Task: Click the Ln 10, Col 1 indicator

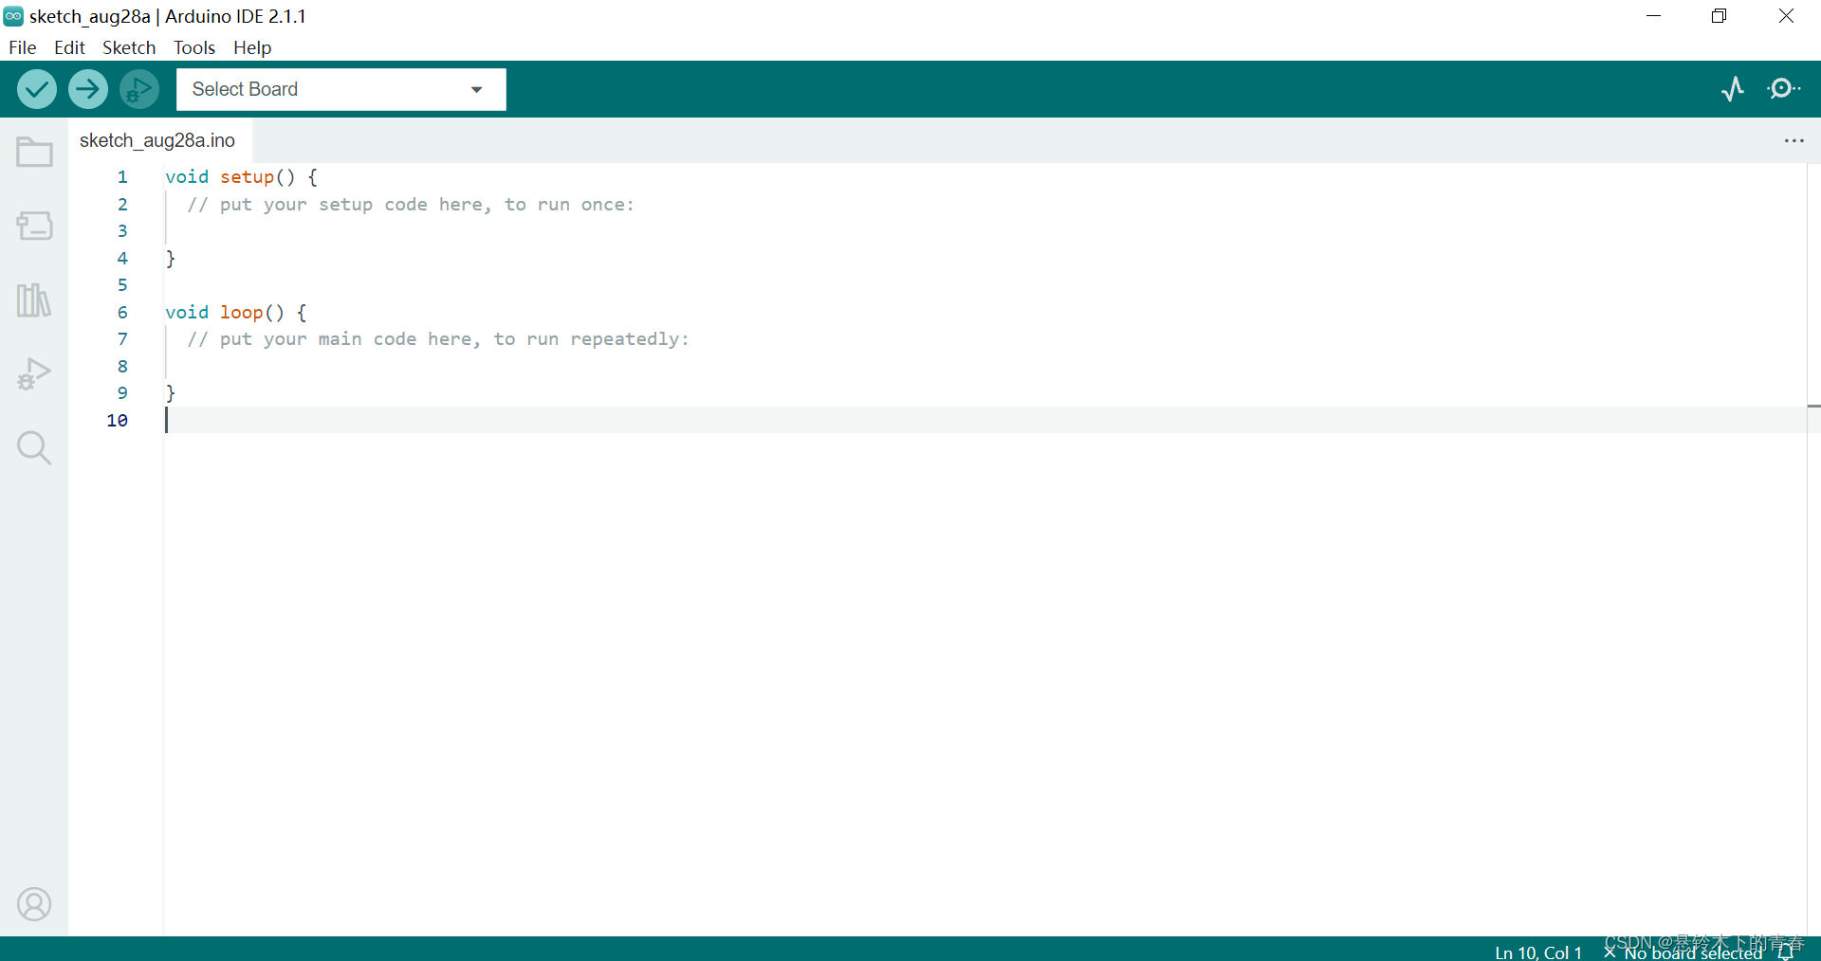Action: point(1538,952)
